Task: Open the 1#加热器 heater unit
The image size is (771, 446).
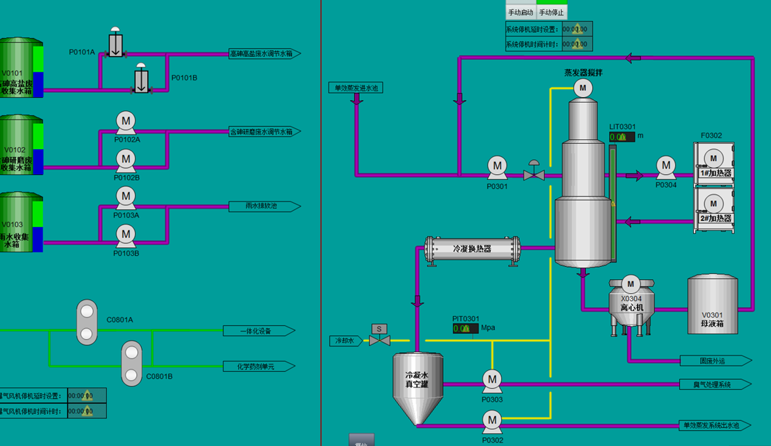Action: pyautogui.click(x=714, y=163)
